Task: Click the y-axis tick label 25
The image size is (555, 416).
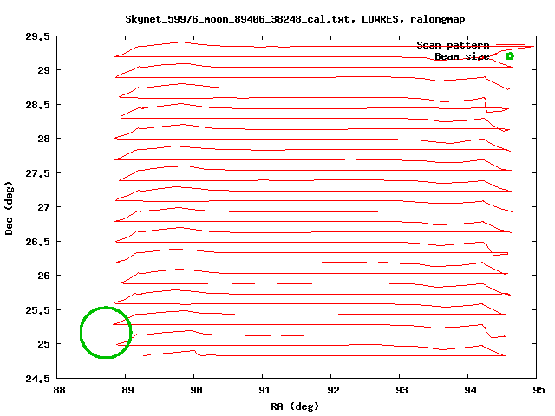Action: click(x=43, y=344)
